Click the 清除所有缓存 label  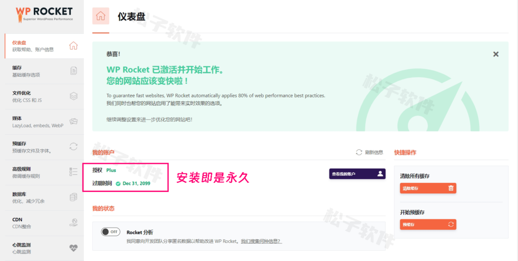coord(415,176)
